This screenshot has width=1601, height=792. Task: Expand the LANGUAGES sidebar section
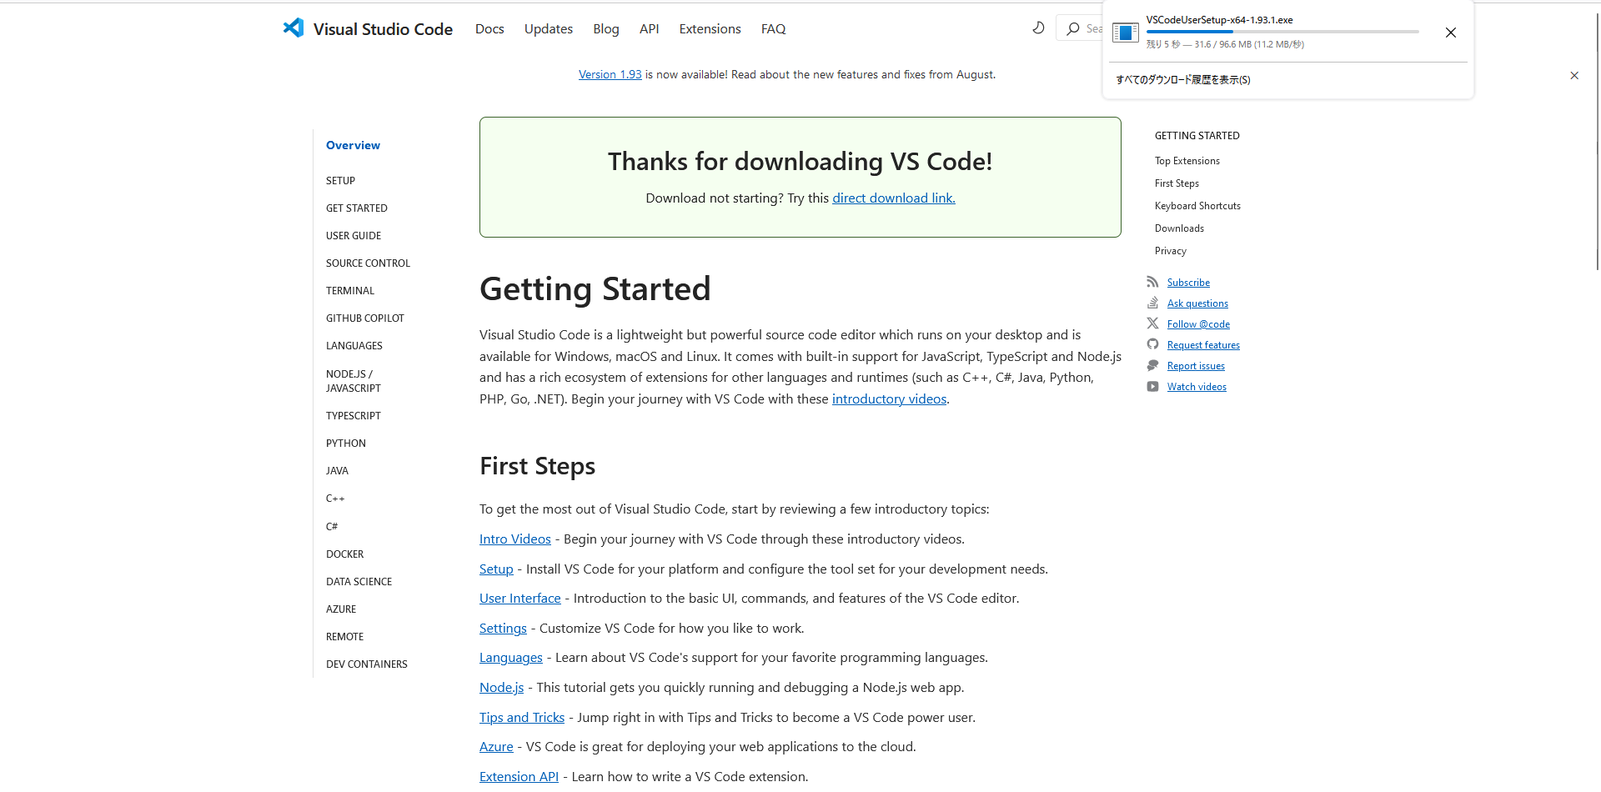354,345
